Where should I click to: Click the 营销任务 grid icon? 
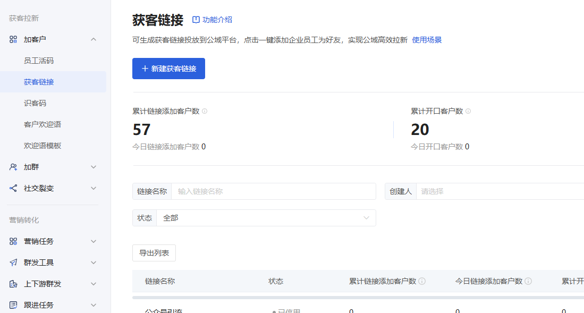pos(13,241)
